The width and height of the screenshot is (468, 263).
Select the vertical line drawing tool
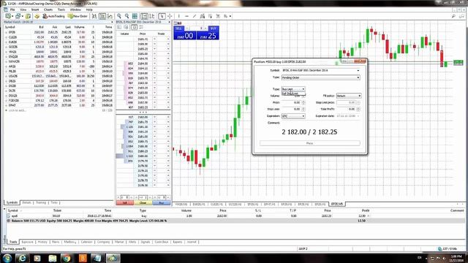[x=178, y=16]
